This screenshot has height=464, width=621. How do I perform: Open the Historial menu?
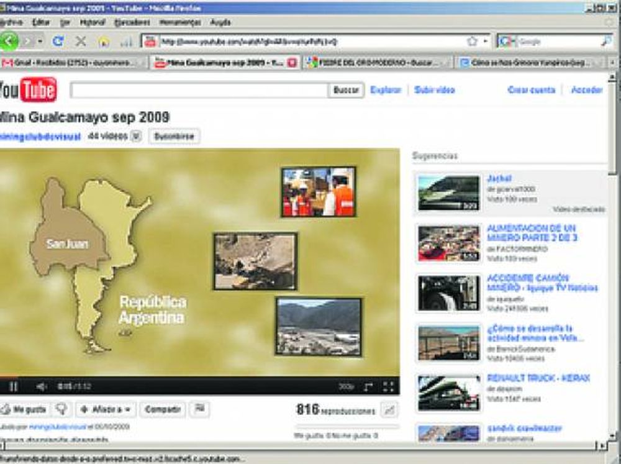click(93, 22)
